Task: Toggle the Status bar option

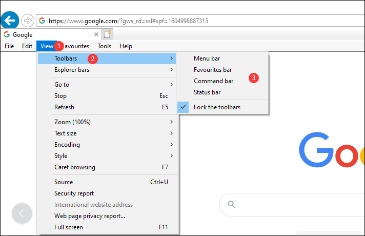Action: [222, 92]
